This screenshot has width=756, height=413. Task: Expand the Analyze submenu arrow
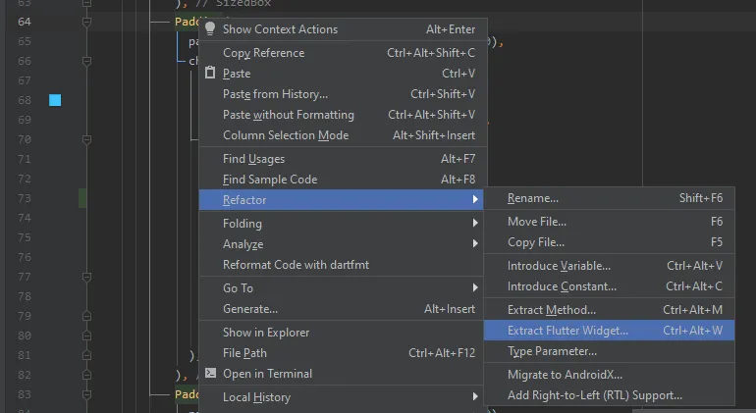pyautogui.click(x=475, y=244)
